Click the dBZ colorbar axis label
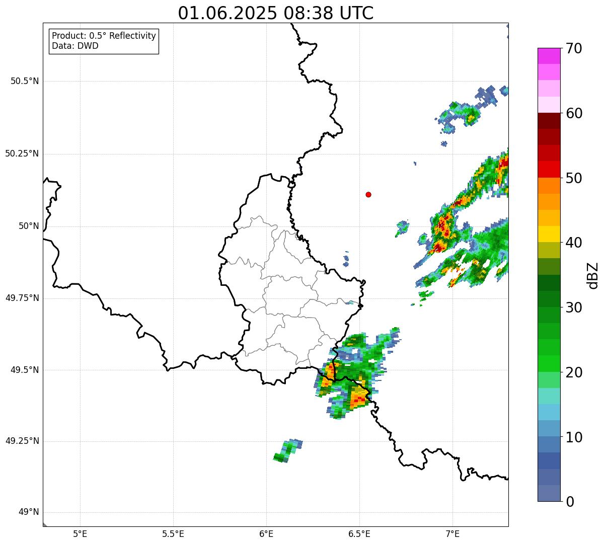 (x=593, y=275)
